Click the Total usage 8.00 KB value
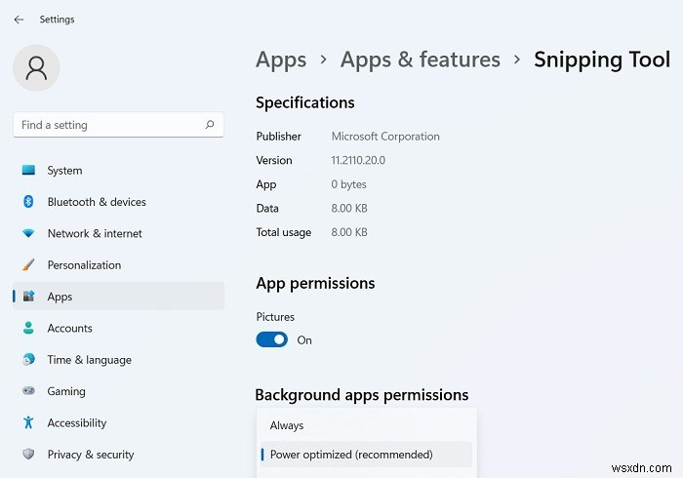This screenshot has height=478, width=683. pyautogui.click(x=349, y=232)
